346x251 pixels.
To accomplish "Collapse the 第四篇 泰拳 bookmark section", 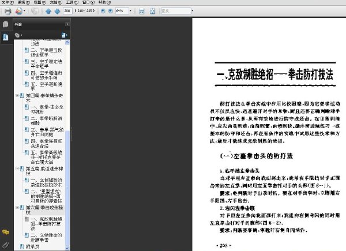I will [17, 95].
